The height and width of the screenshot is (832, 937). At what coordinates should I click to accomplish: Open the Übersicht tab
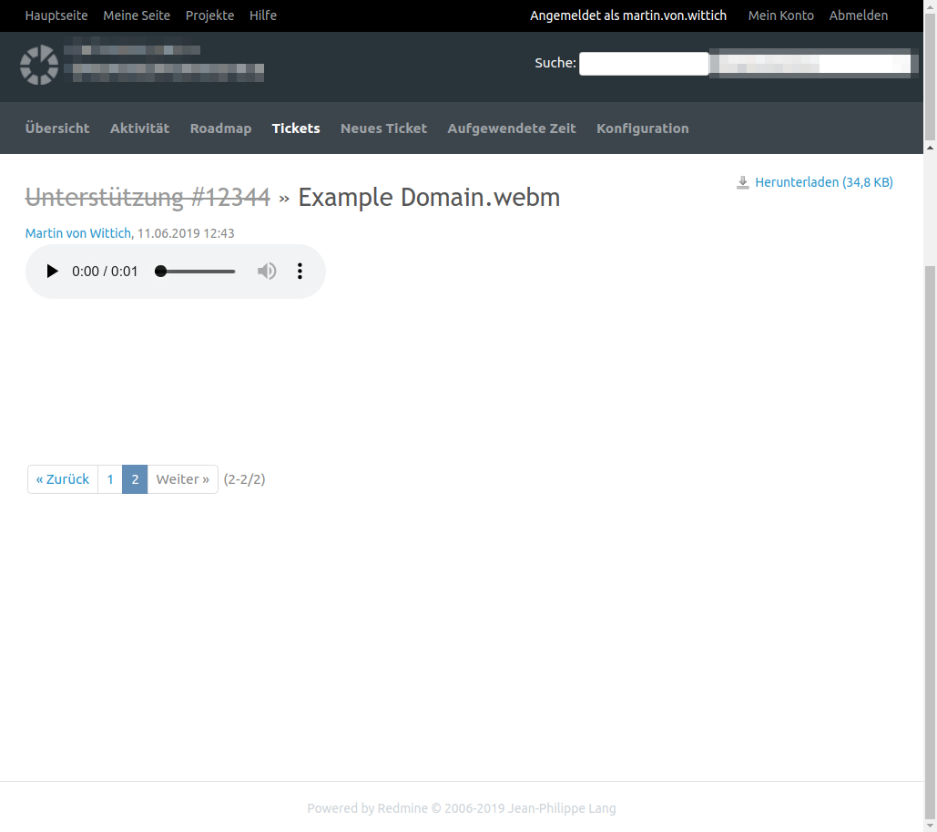pos(57,128)
